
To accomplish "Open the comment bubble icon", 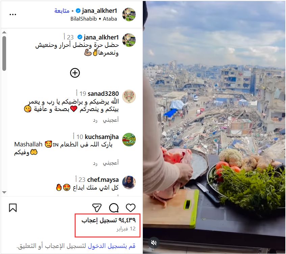I will [x=114, y=208].
